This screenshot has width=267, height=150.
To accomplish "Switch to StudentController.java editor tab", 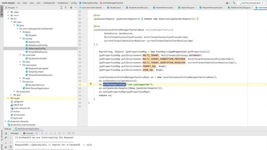I will pos(138,7).
